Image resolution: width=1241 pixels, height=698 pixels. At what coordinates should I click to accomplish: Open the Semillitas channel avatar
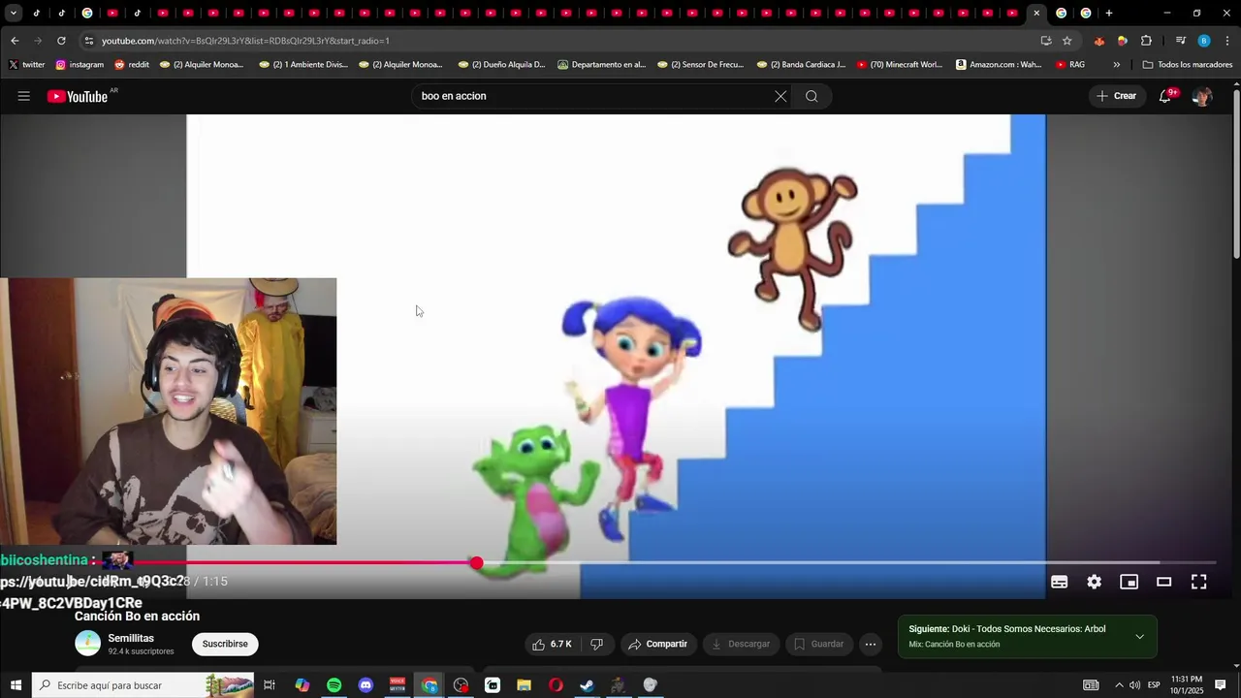click(88, 644)
